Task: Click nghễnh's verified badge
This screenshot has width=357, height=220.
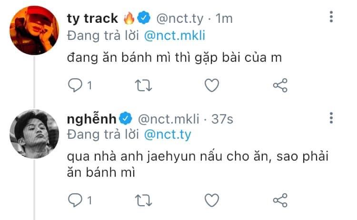Action: tap(126, 119)
